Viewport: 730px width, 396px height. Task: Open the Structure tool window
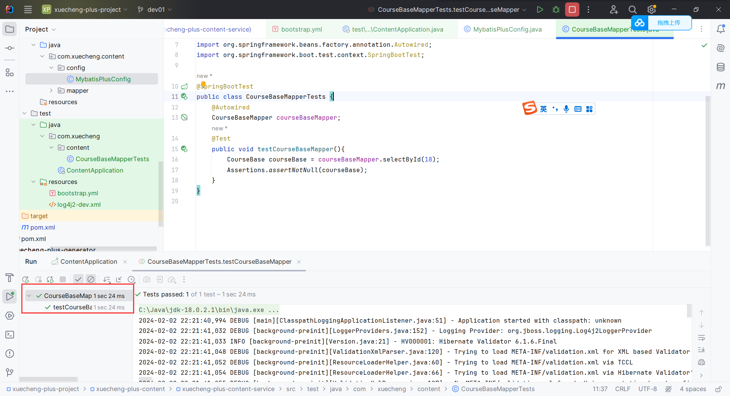[x=10, y=73]
